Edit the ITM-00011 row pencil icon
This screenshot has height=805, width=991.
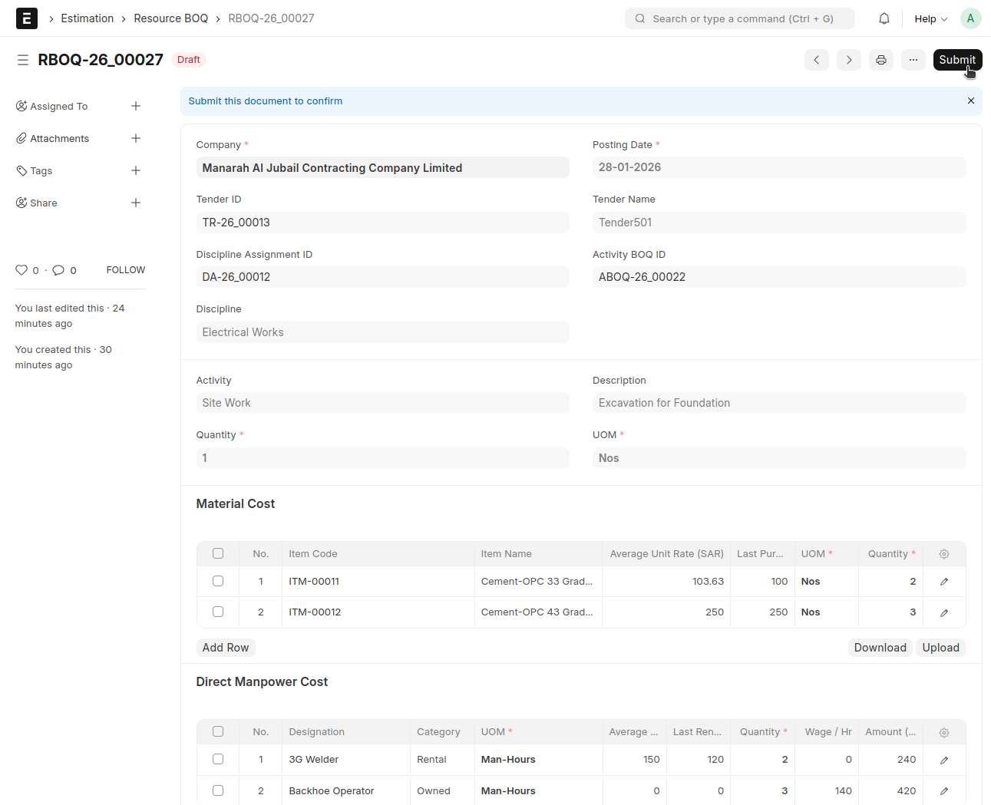[943, 582]
